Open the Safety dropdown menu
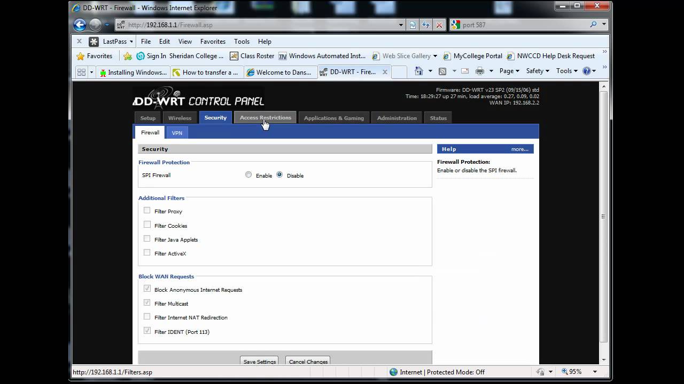The width and height of the screenshot is (684, 384). pos(538,71)
